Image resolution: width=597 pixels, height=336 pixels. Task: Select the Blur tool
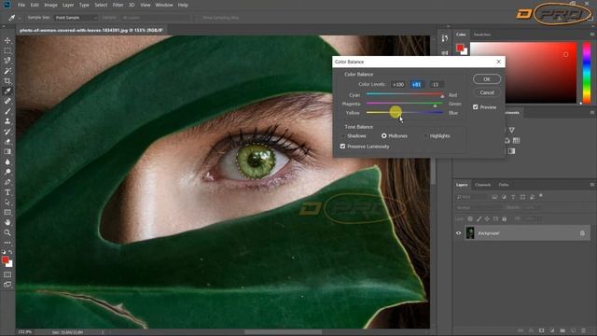7,161
